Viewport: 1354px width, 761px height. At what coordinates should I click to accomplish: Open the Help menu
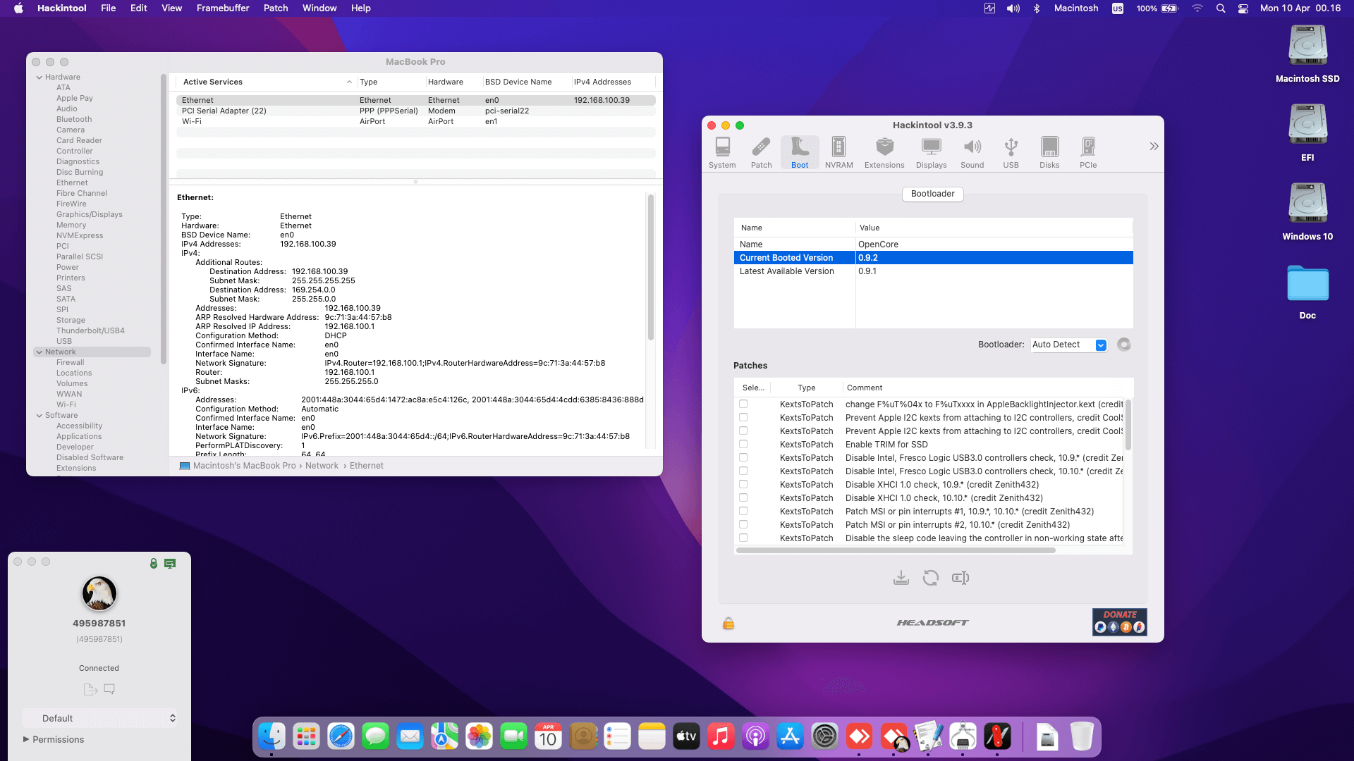coord(361,8)
